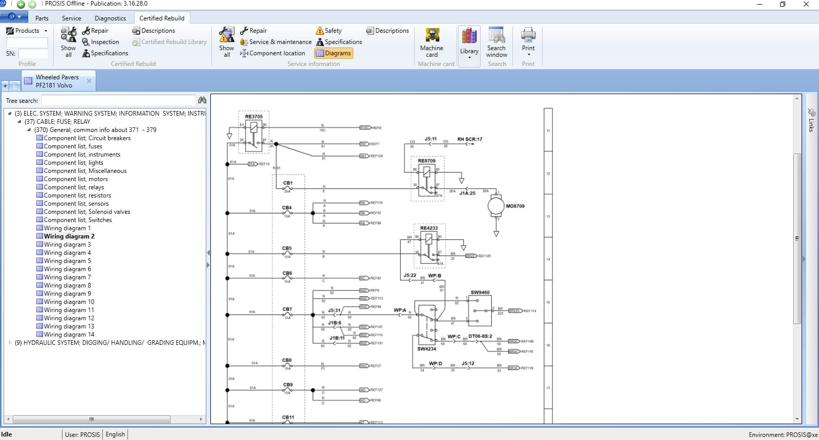Click the binoculars tree search icon
Viewport: 819px width, 440px height.
202,100
